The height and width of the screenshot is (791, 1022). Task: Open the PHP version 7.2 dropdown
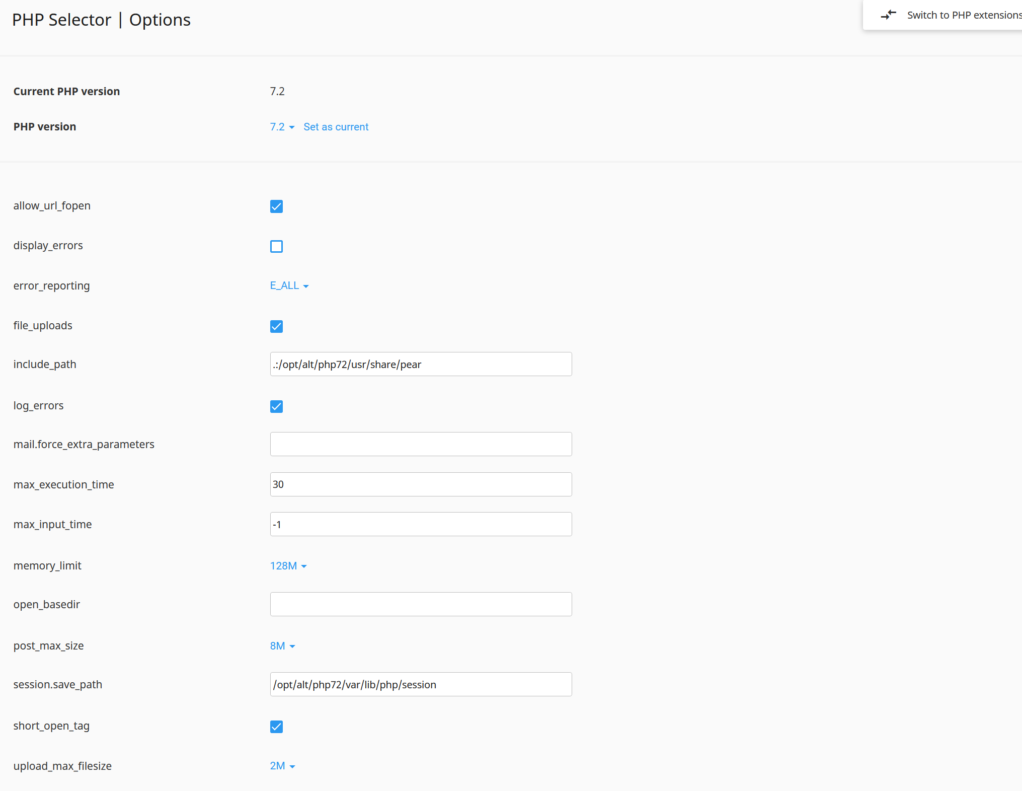[x=282, y=127]
